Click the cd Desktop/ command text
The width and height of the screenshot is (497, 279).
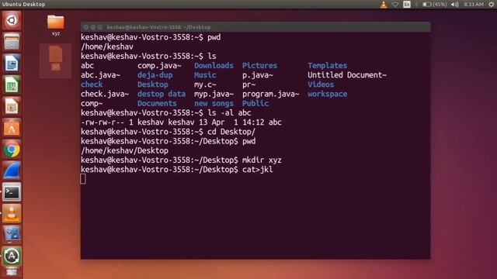[231, 132]
